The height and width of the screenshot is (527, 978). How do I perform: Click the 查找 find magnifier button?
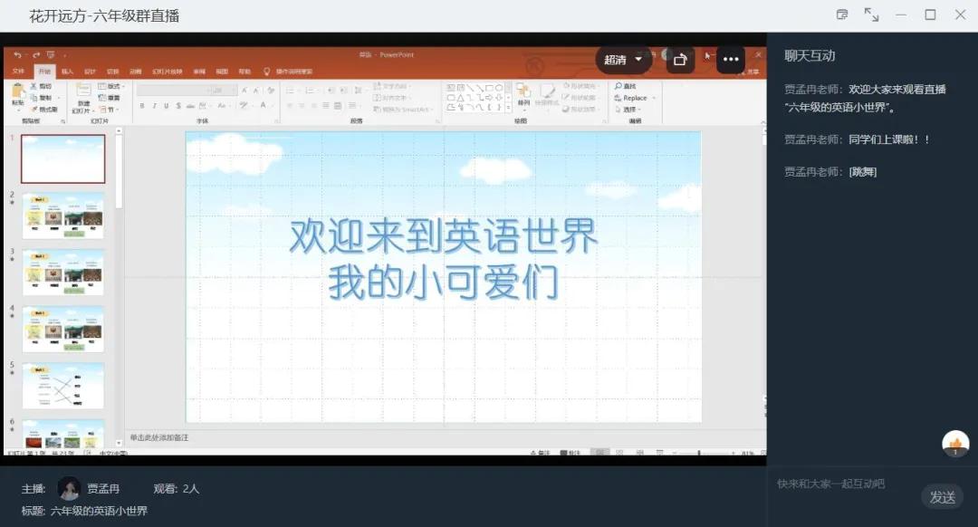[x=626, y=86]
